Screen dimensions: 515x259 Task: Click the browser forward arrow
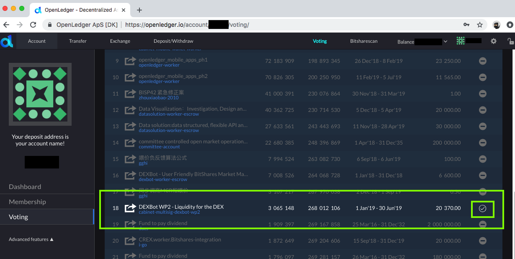pos(20,25)
